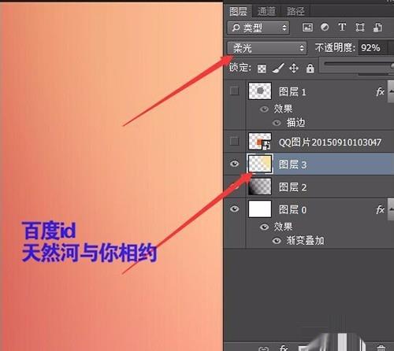Filter layers by type text icon
The height and width of the screenshot is (351, 394).
click(342, 27)
